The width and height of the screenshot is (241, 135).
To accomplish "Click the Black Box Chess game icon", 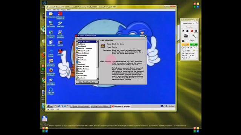I will point(103,46).
